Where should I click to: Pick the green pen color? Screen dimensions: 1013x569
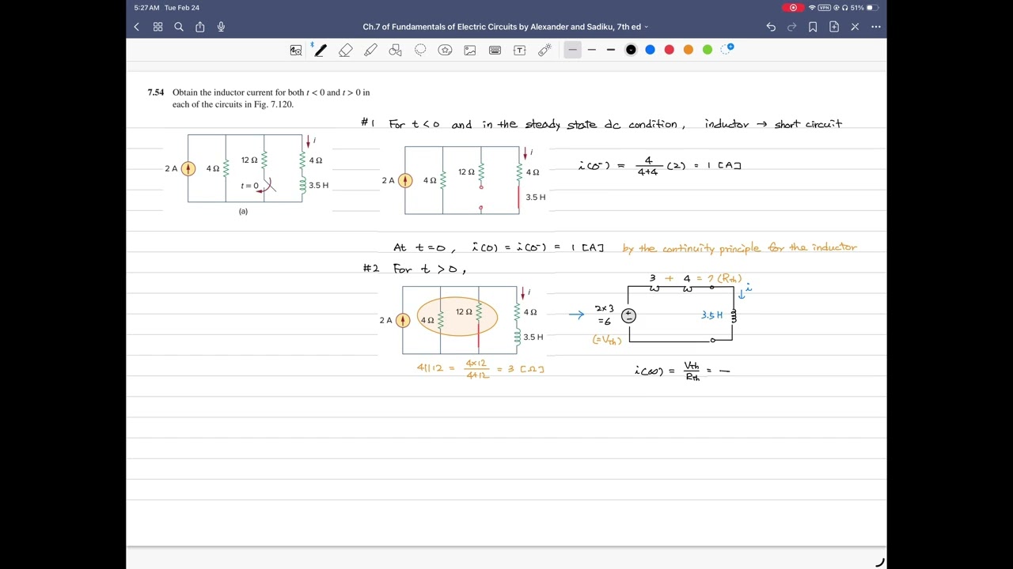point(708,50)
